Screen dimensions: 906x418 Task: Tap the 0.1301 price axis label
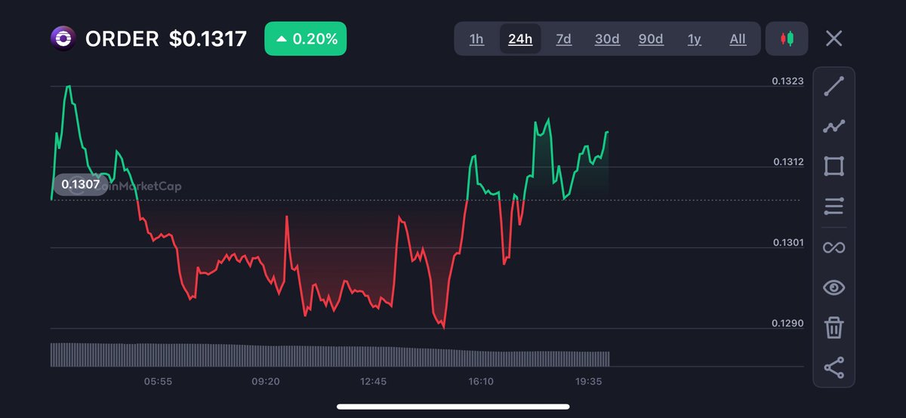pyautogui.click(x=787, y=242)
